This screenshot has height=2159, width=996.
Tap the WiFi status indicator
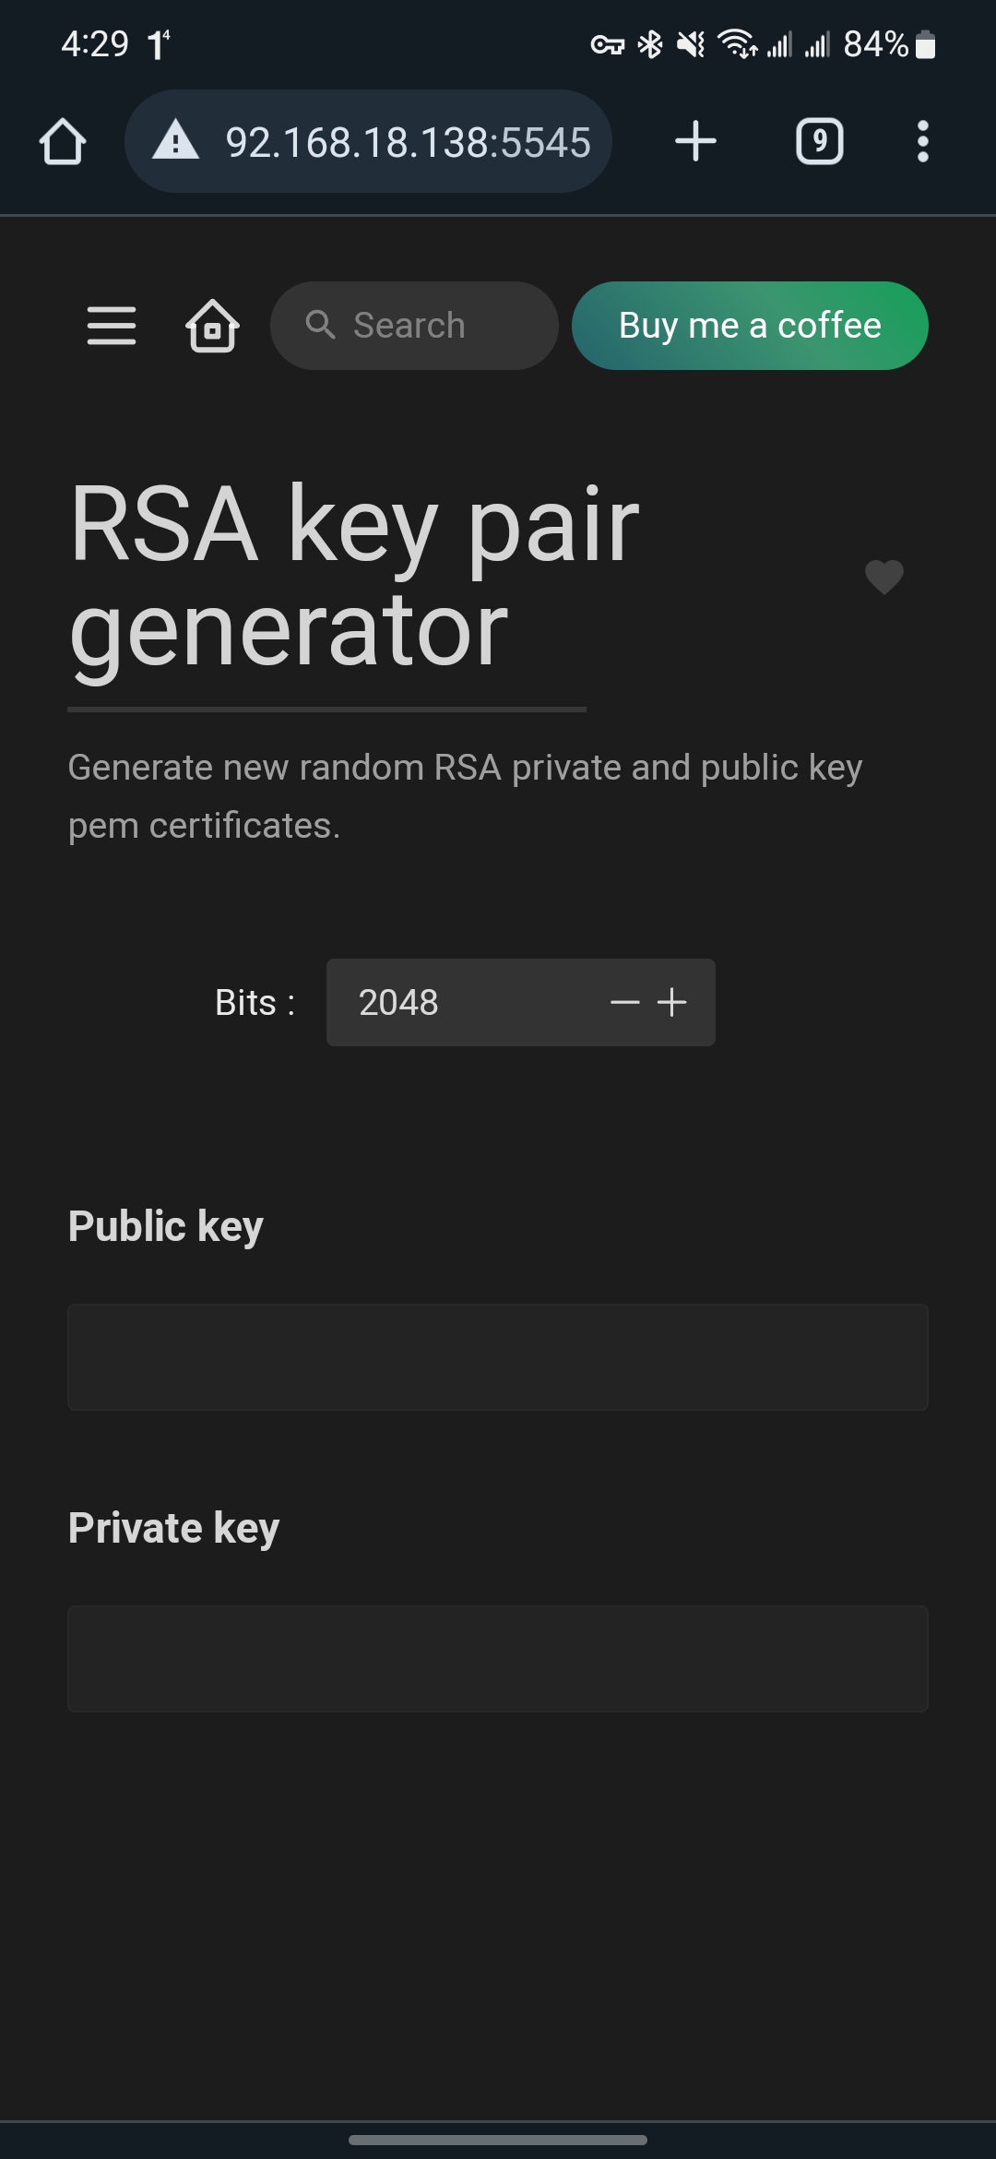(x=736, y=43)
